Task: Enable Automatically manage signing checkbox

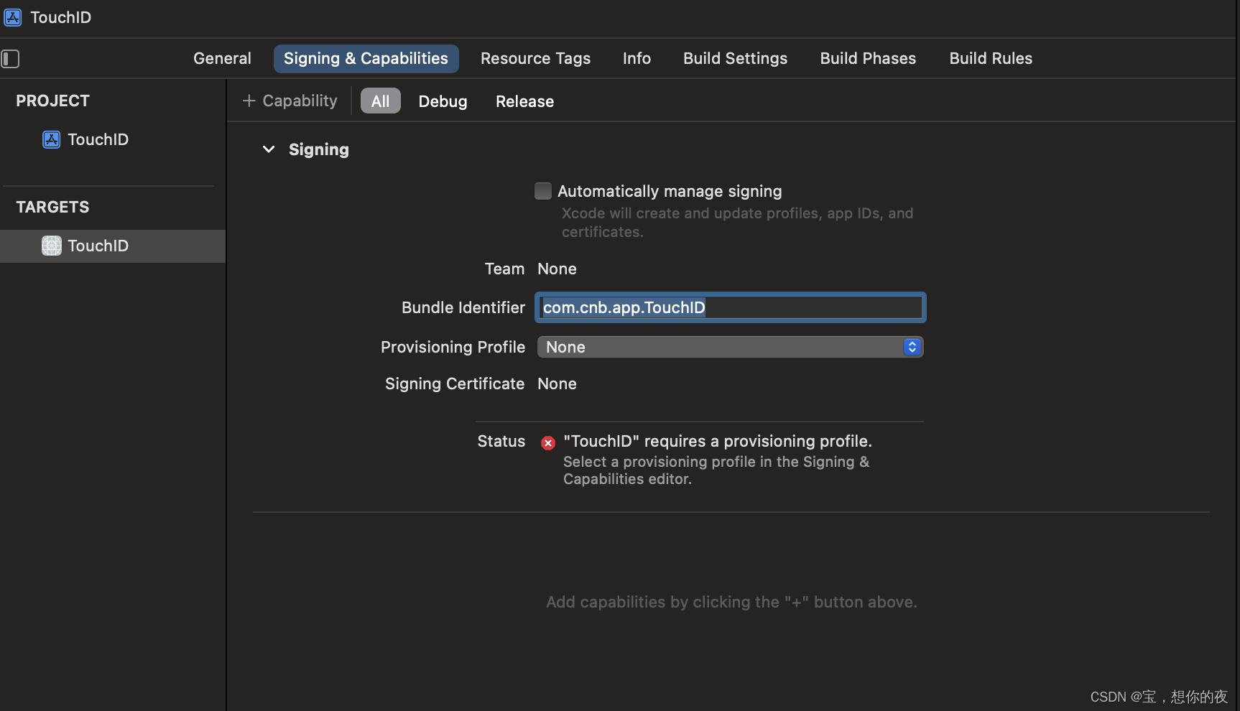Action: coord(543,191)
